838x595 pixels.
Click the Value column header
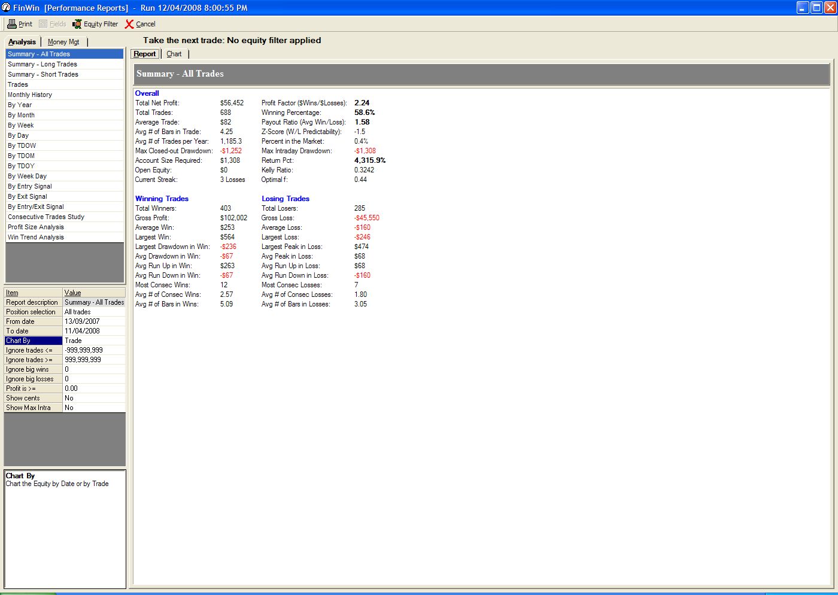[95, 293]
